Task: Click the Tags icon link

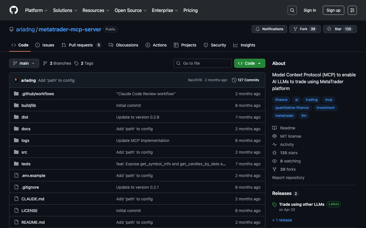Action: [x=84, y=63]
